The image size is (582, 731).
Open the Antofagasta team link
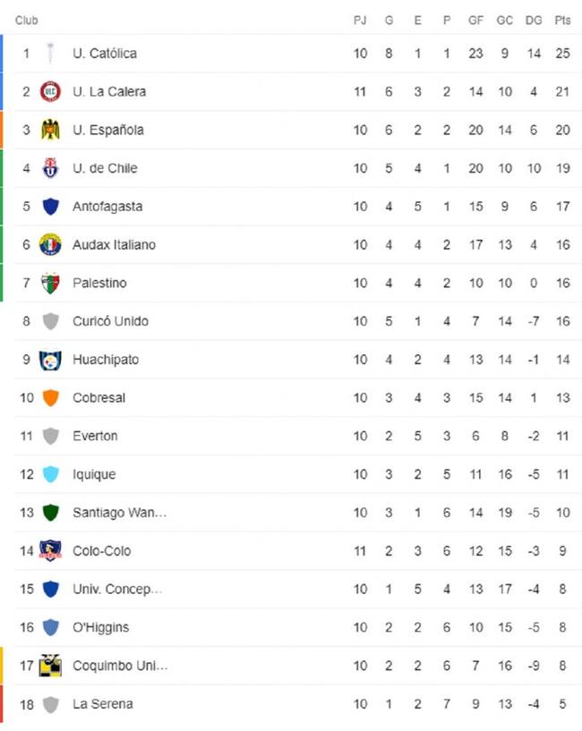107,206
